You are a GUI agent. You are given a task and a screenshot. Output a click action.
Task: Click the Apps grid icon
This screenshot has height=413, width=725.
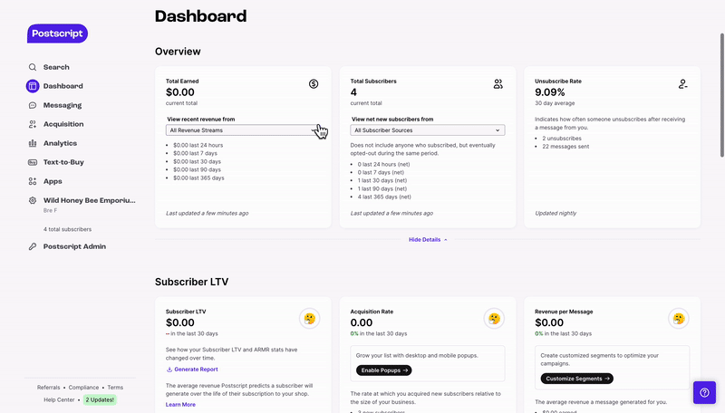pos(33,181)
